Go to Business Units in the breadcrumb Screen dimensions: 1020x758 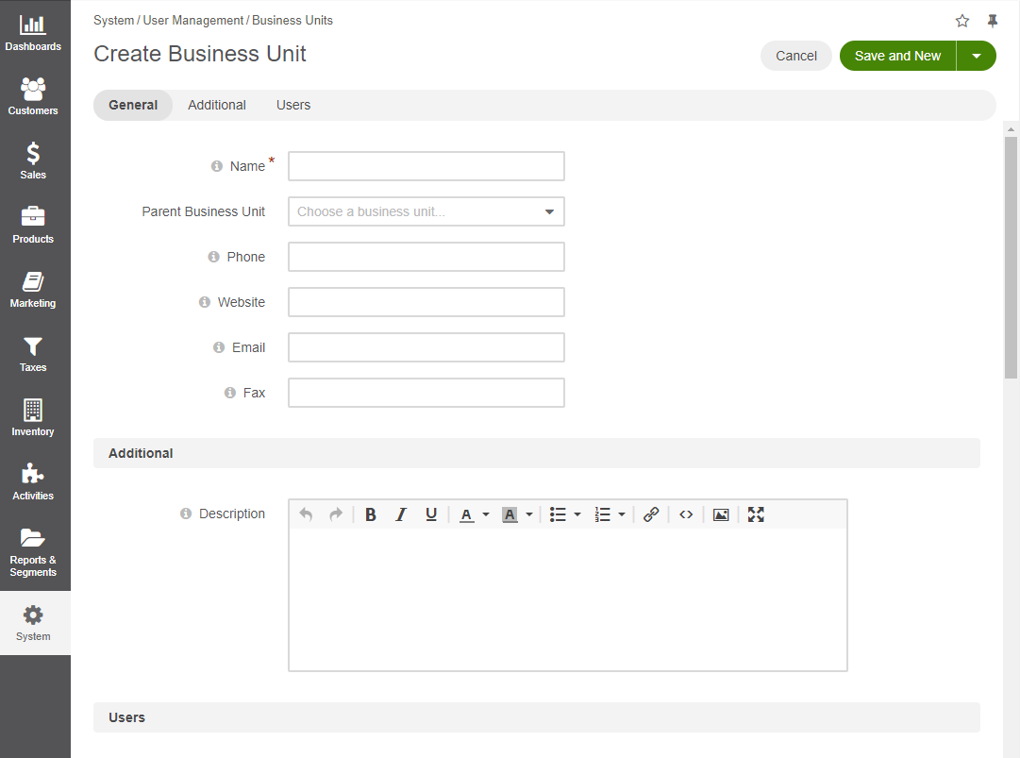coord(293,20)
